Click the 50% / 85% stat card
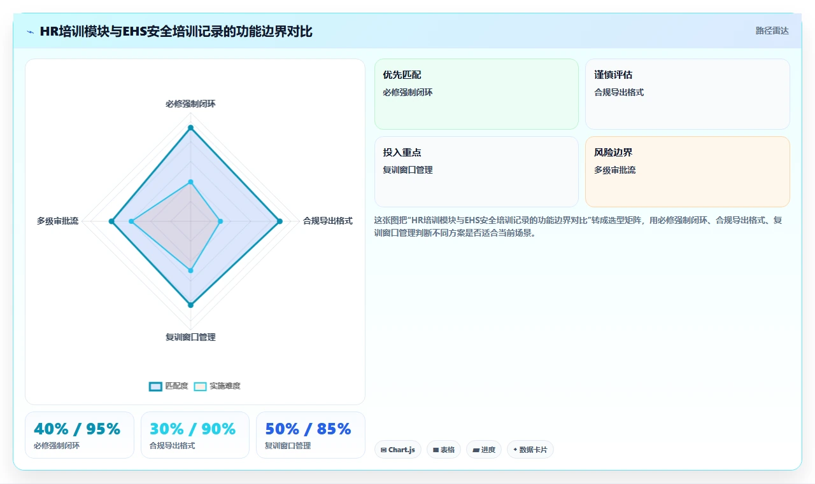 point(311,435)
